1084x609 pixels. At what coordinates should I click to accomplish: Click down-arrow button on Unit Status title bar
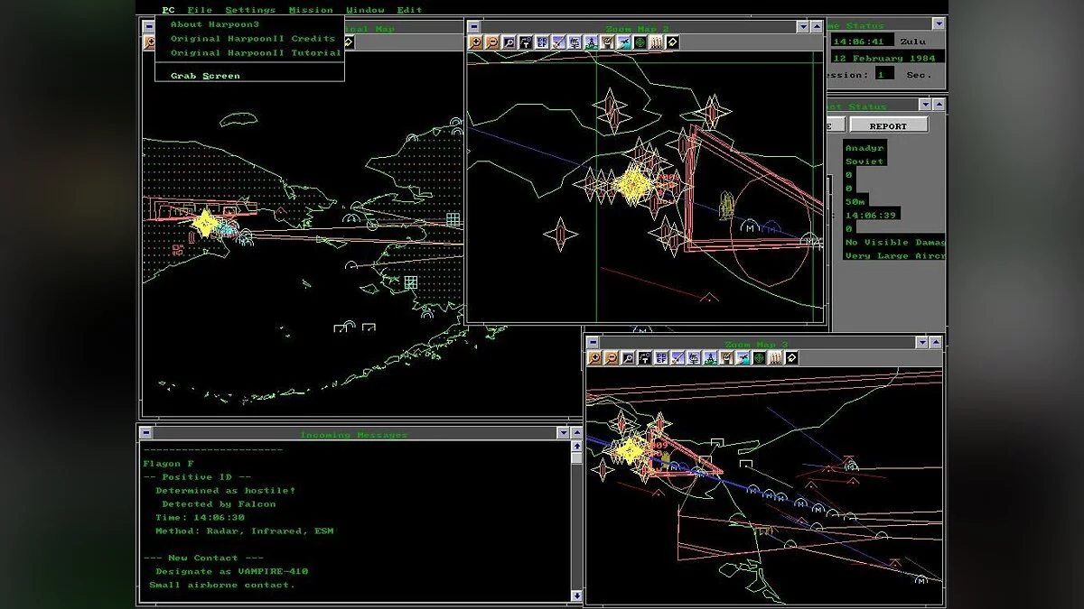pos(925,105)
